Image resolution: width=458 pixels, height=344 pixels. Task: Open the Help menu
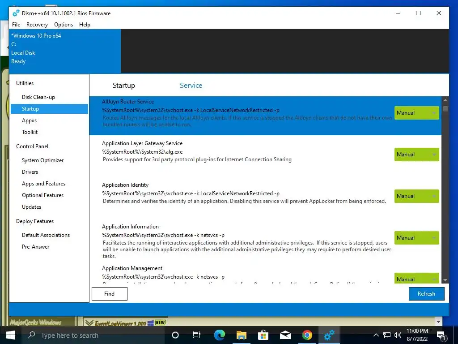point(85,25)
